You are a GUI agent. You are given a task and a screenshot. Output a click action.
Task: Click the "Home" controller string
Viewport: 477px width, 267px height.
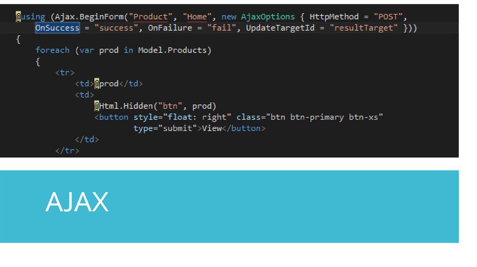click(x=197, y=17)
